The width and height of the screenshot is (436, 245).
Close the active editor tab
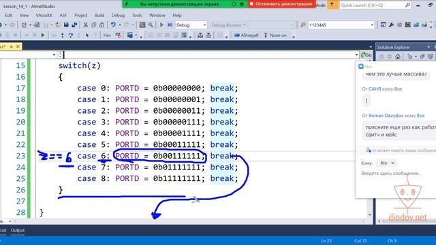click(x=18, y=46)
